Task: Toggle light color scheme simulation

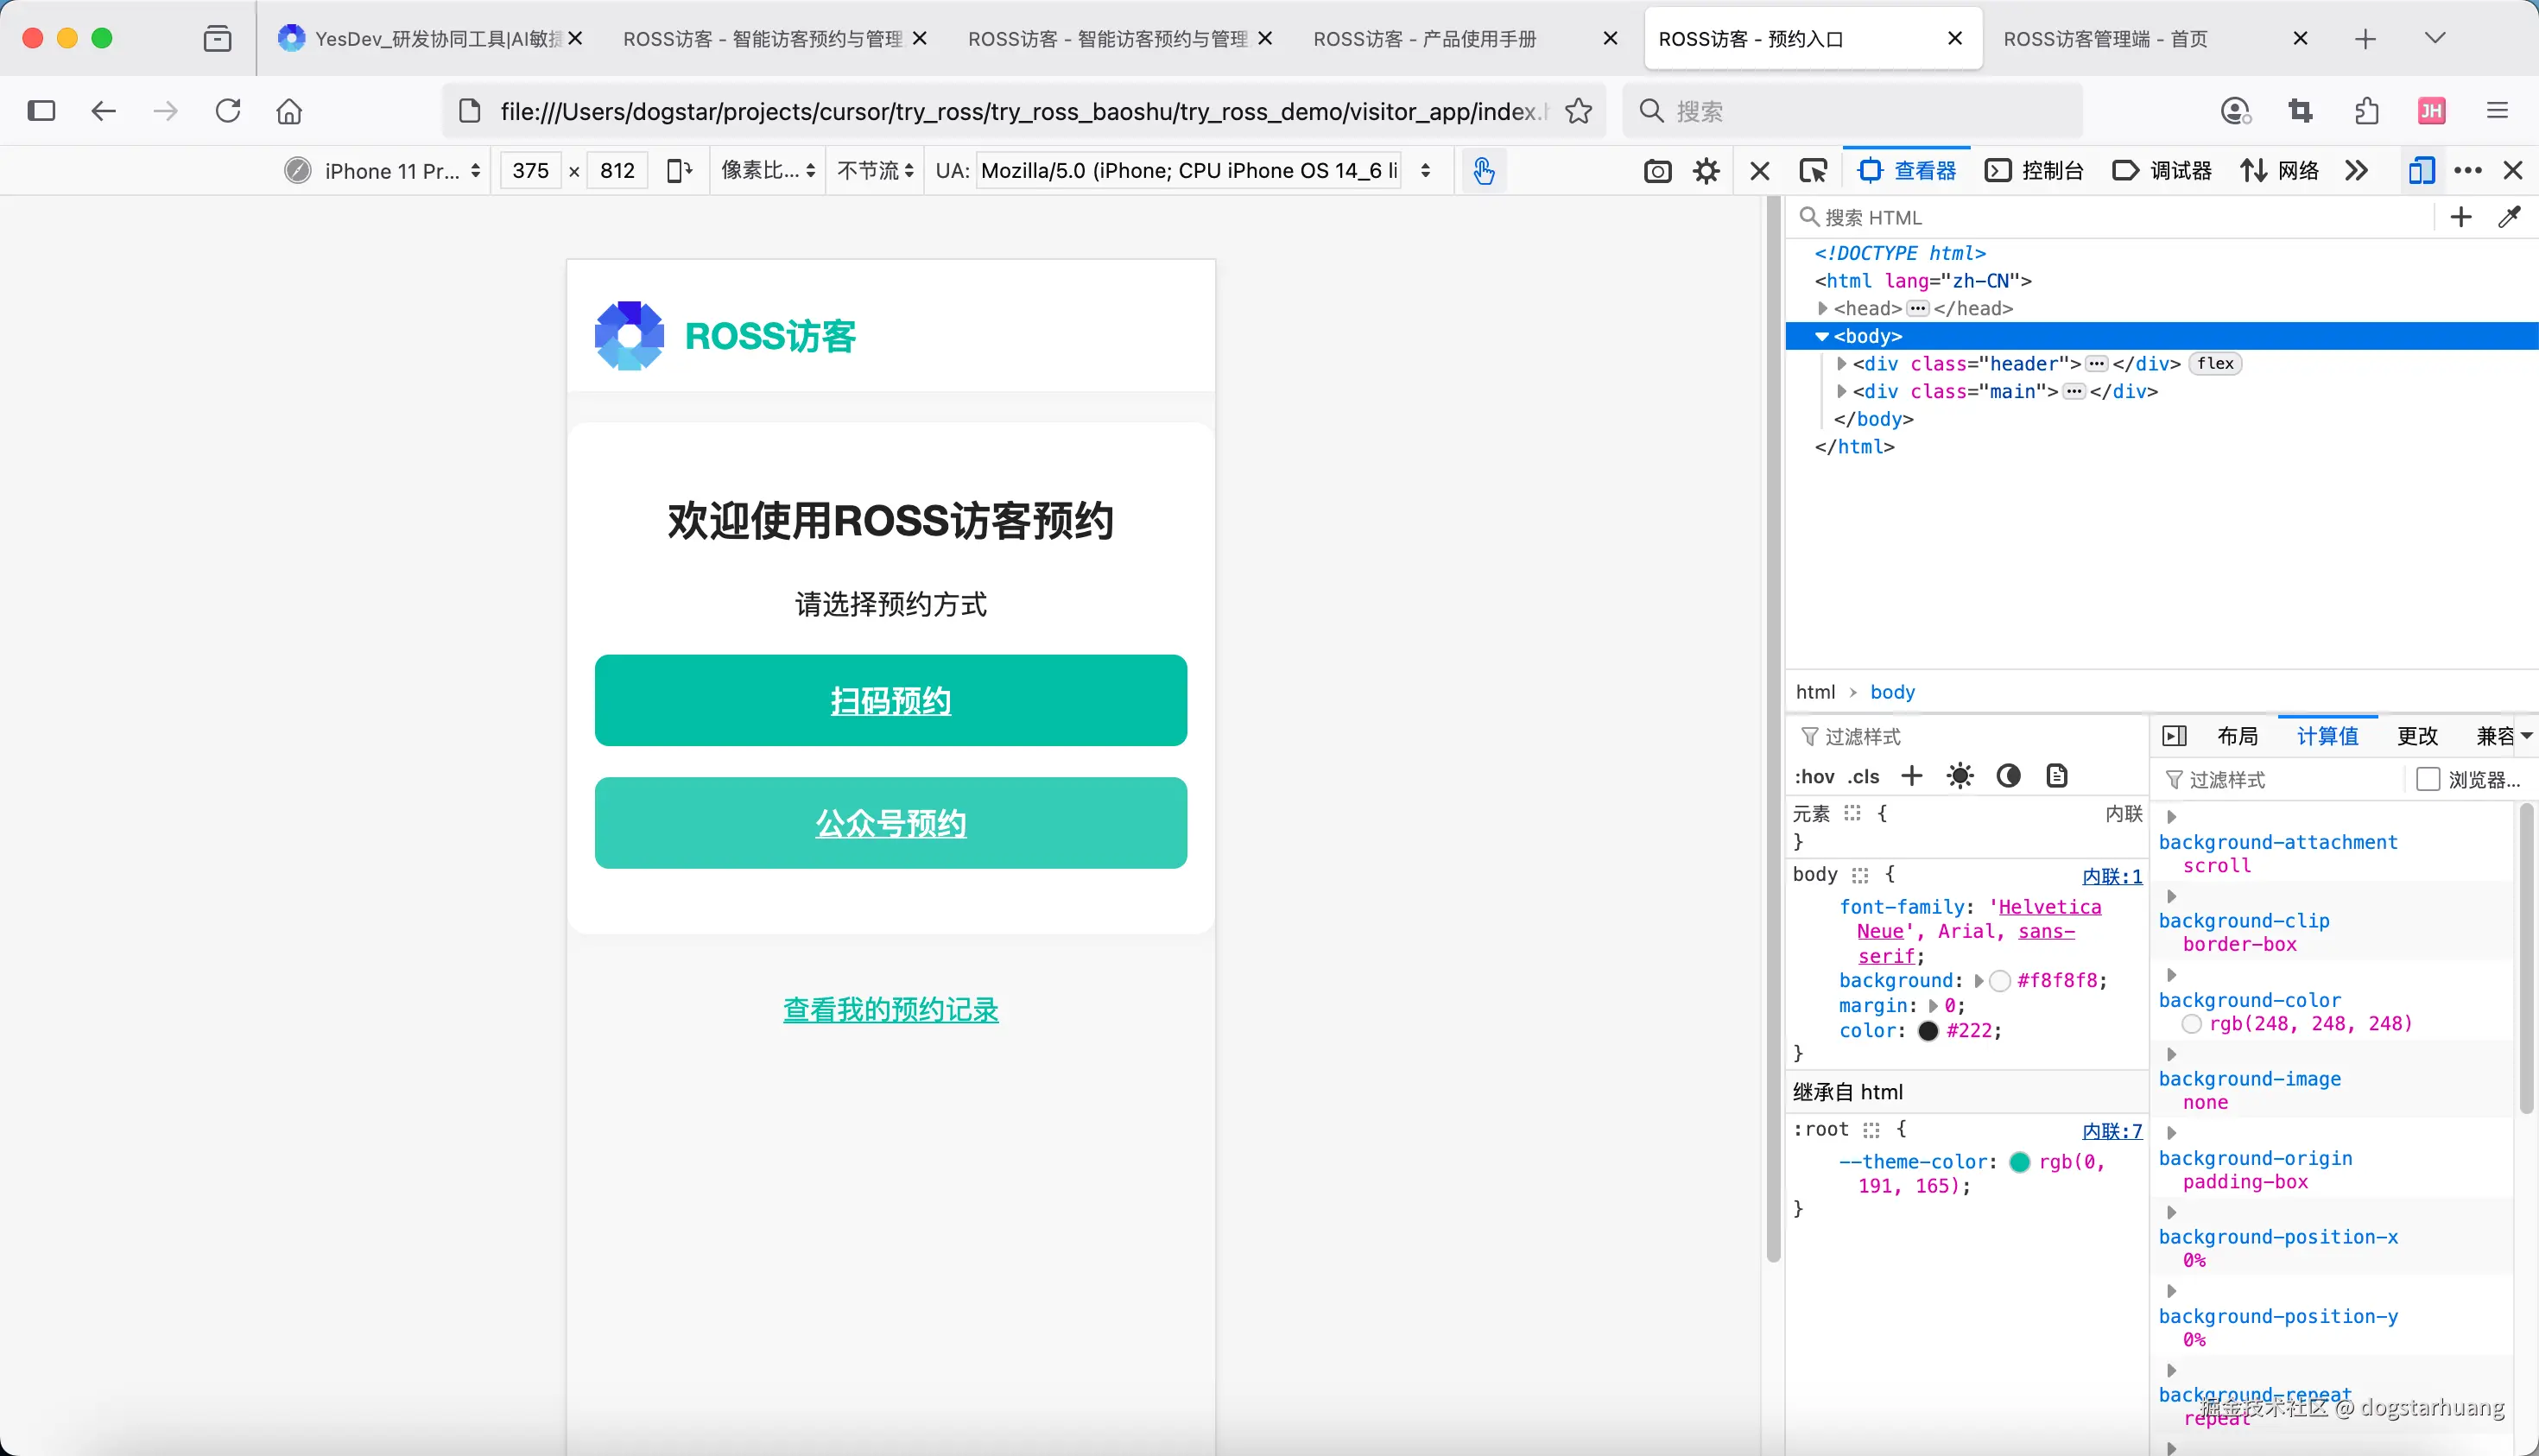Action: 1960,776
